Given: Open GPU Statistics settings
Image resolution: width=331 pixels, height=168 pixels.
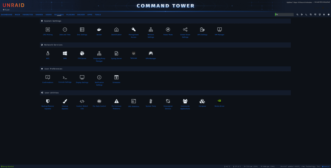Looking at the screenshot, I should [134, 103].
